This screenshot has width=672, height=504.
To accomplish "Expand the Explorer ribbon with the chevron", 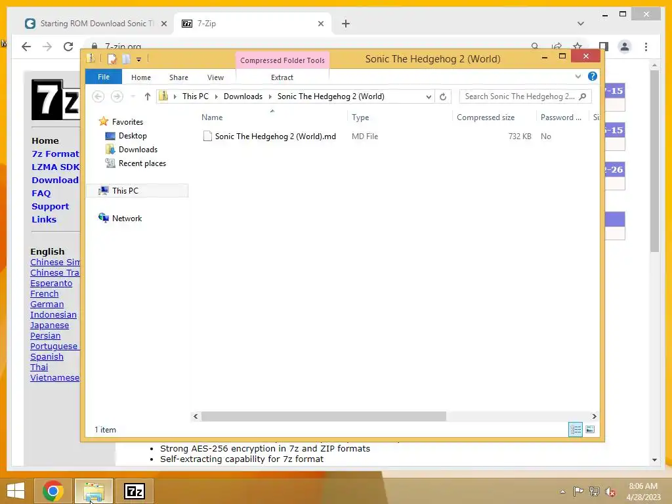I will pos(577,76).
